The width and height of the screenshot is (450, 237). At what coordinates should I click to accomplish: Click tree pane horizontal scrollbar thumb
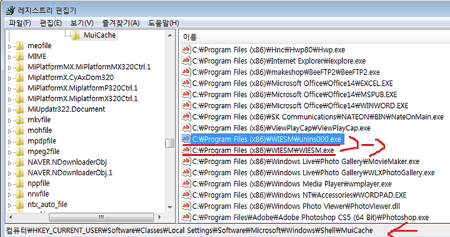[101, 217]
